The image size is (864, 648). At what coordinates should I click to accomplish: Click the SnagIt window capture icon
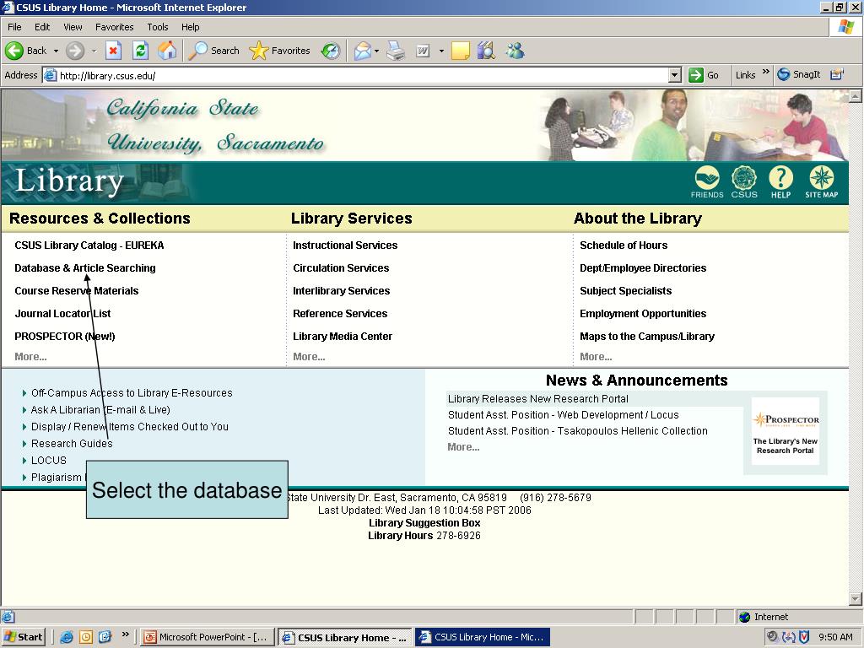click(x=837, y=74)
